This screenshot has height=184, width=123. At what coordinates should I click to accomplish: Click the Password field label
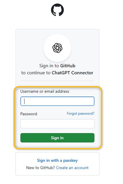[x=29, y=114]
